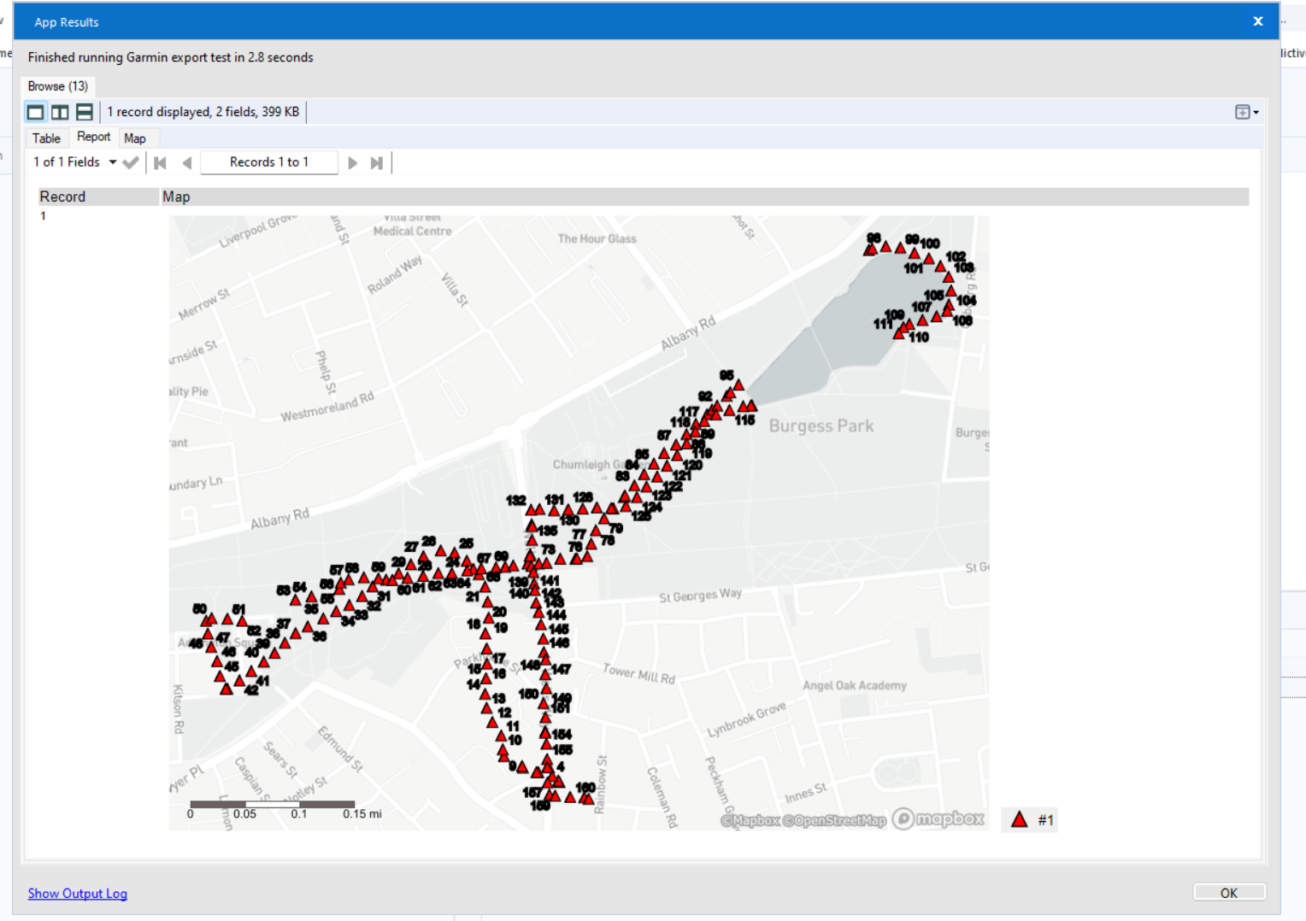Open the new window options dropdown arrow
This screenshot has width=1306, height=921.
(x=1255, y=111)
